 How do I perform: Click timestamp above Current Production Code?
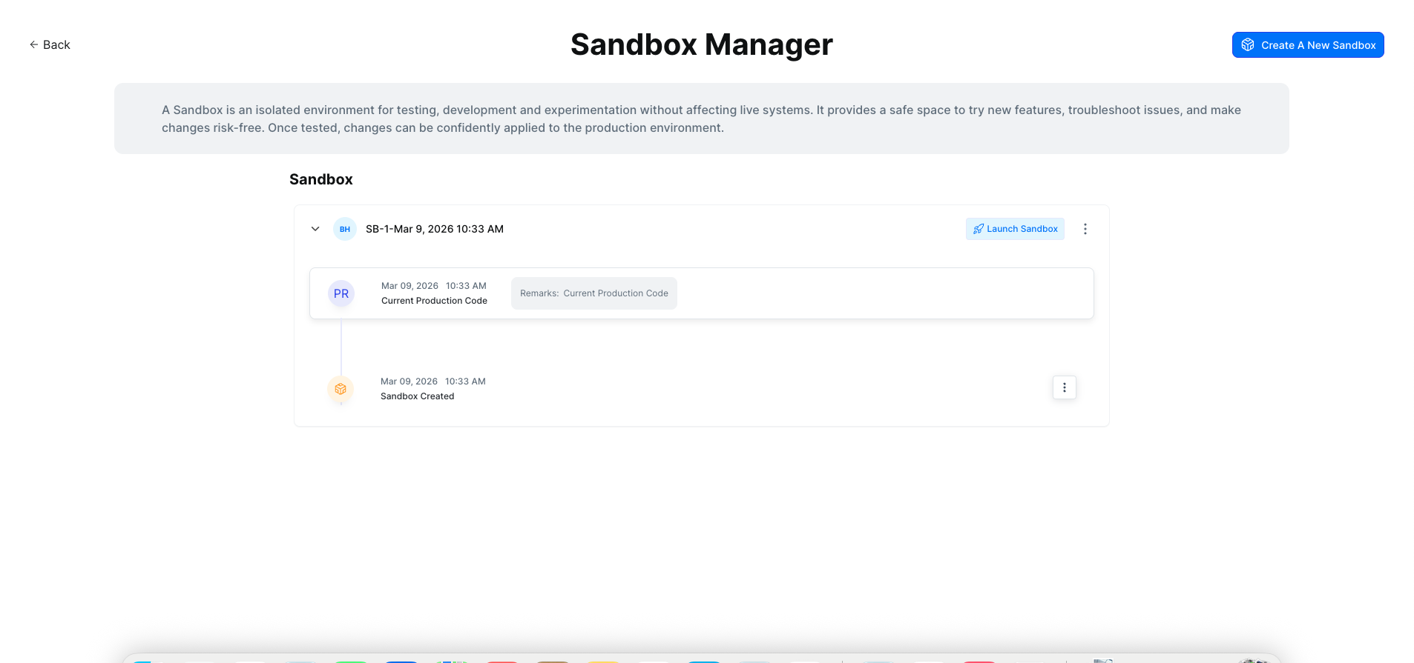pyautogui.click(x=434, y=286)
